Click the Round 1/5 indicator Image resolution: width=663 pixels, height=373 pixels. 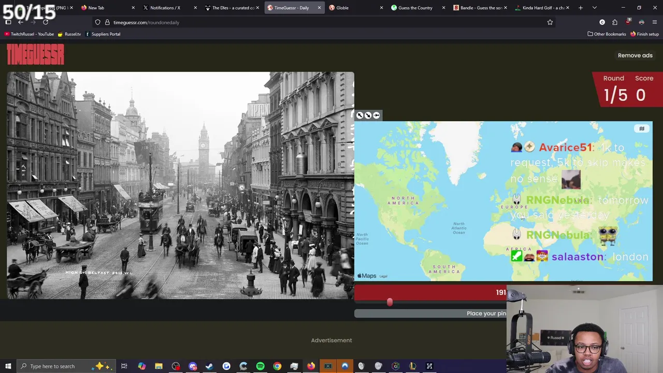[x=614, y=89]
